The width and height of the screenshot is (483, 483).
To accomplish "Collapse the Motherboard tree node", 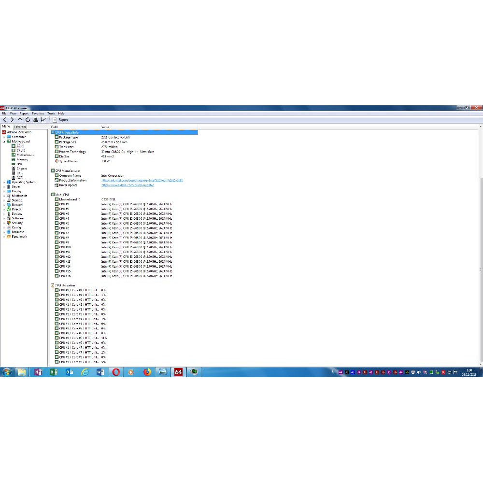I will point(4,142).
